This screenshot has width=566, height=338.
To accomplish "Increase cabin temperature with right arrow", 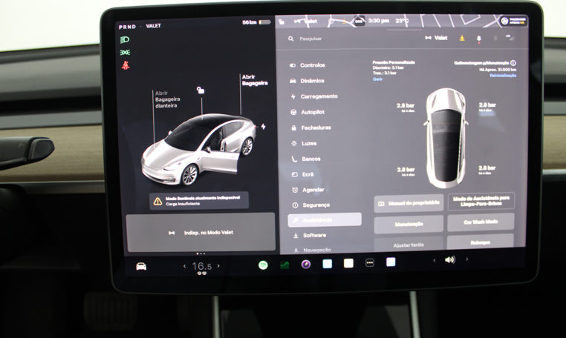I will [218, 266].
